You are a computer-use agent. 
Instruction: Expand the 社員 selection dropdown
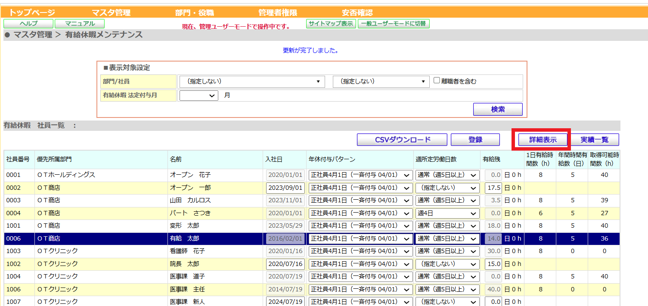coord(381,81)
